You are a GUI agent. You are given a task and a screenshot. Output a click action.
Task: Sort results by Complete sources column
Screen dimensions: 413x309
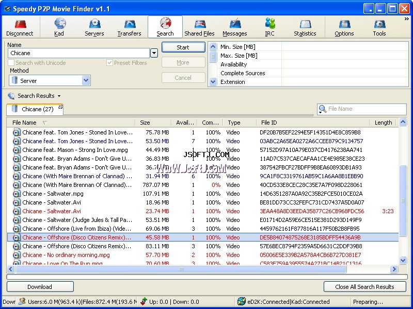click(210, 123)
